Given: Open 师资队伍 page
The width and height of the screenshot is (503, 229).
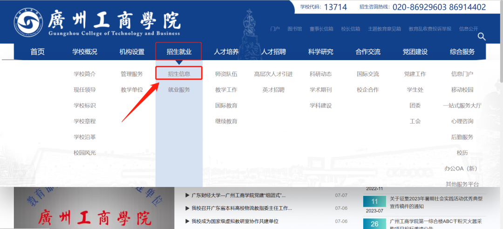Looking at the screenshot, I should tap(226, 74).
